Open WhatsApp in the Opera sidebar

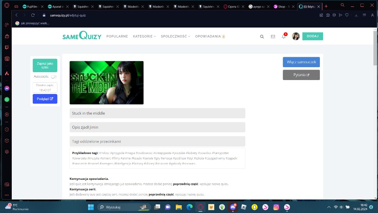(x=7, y=99)
